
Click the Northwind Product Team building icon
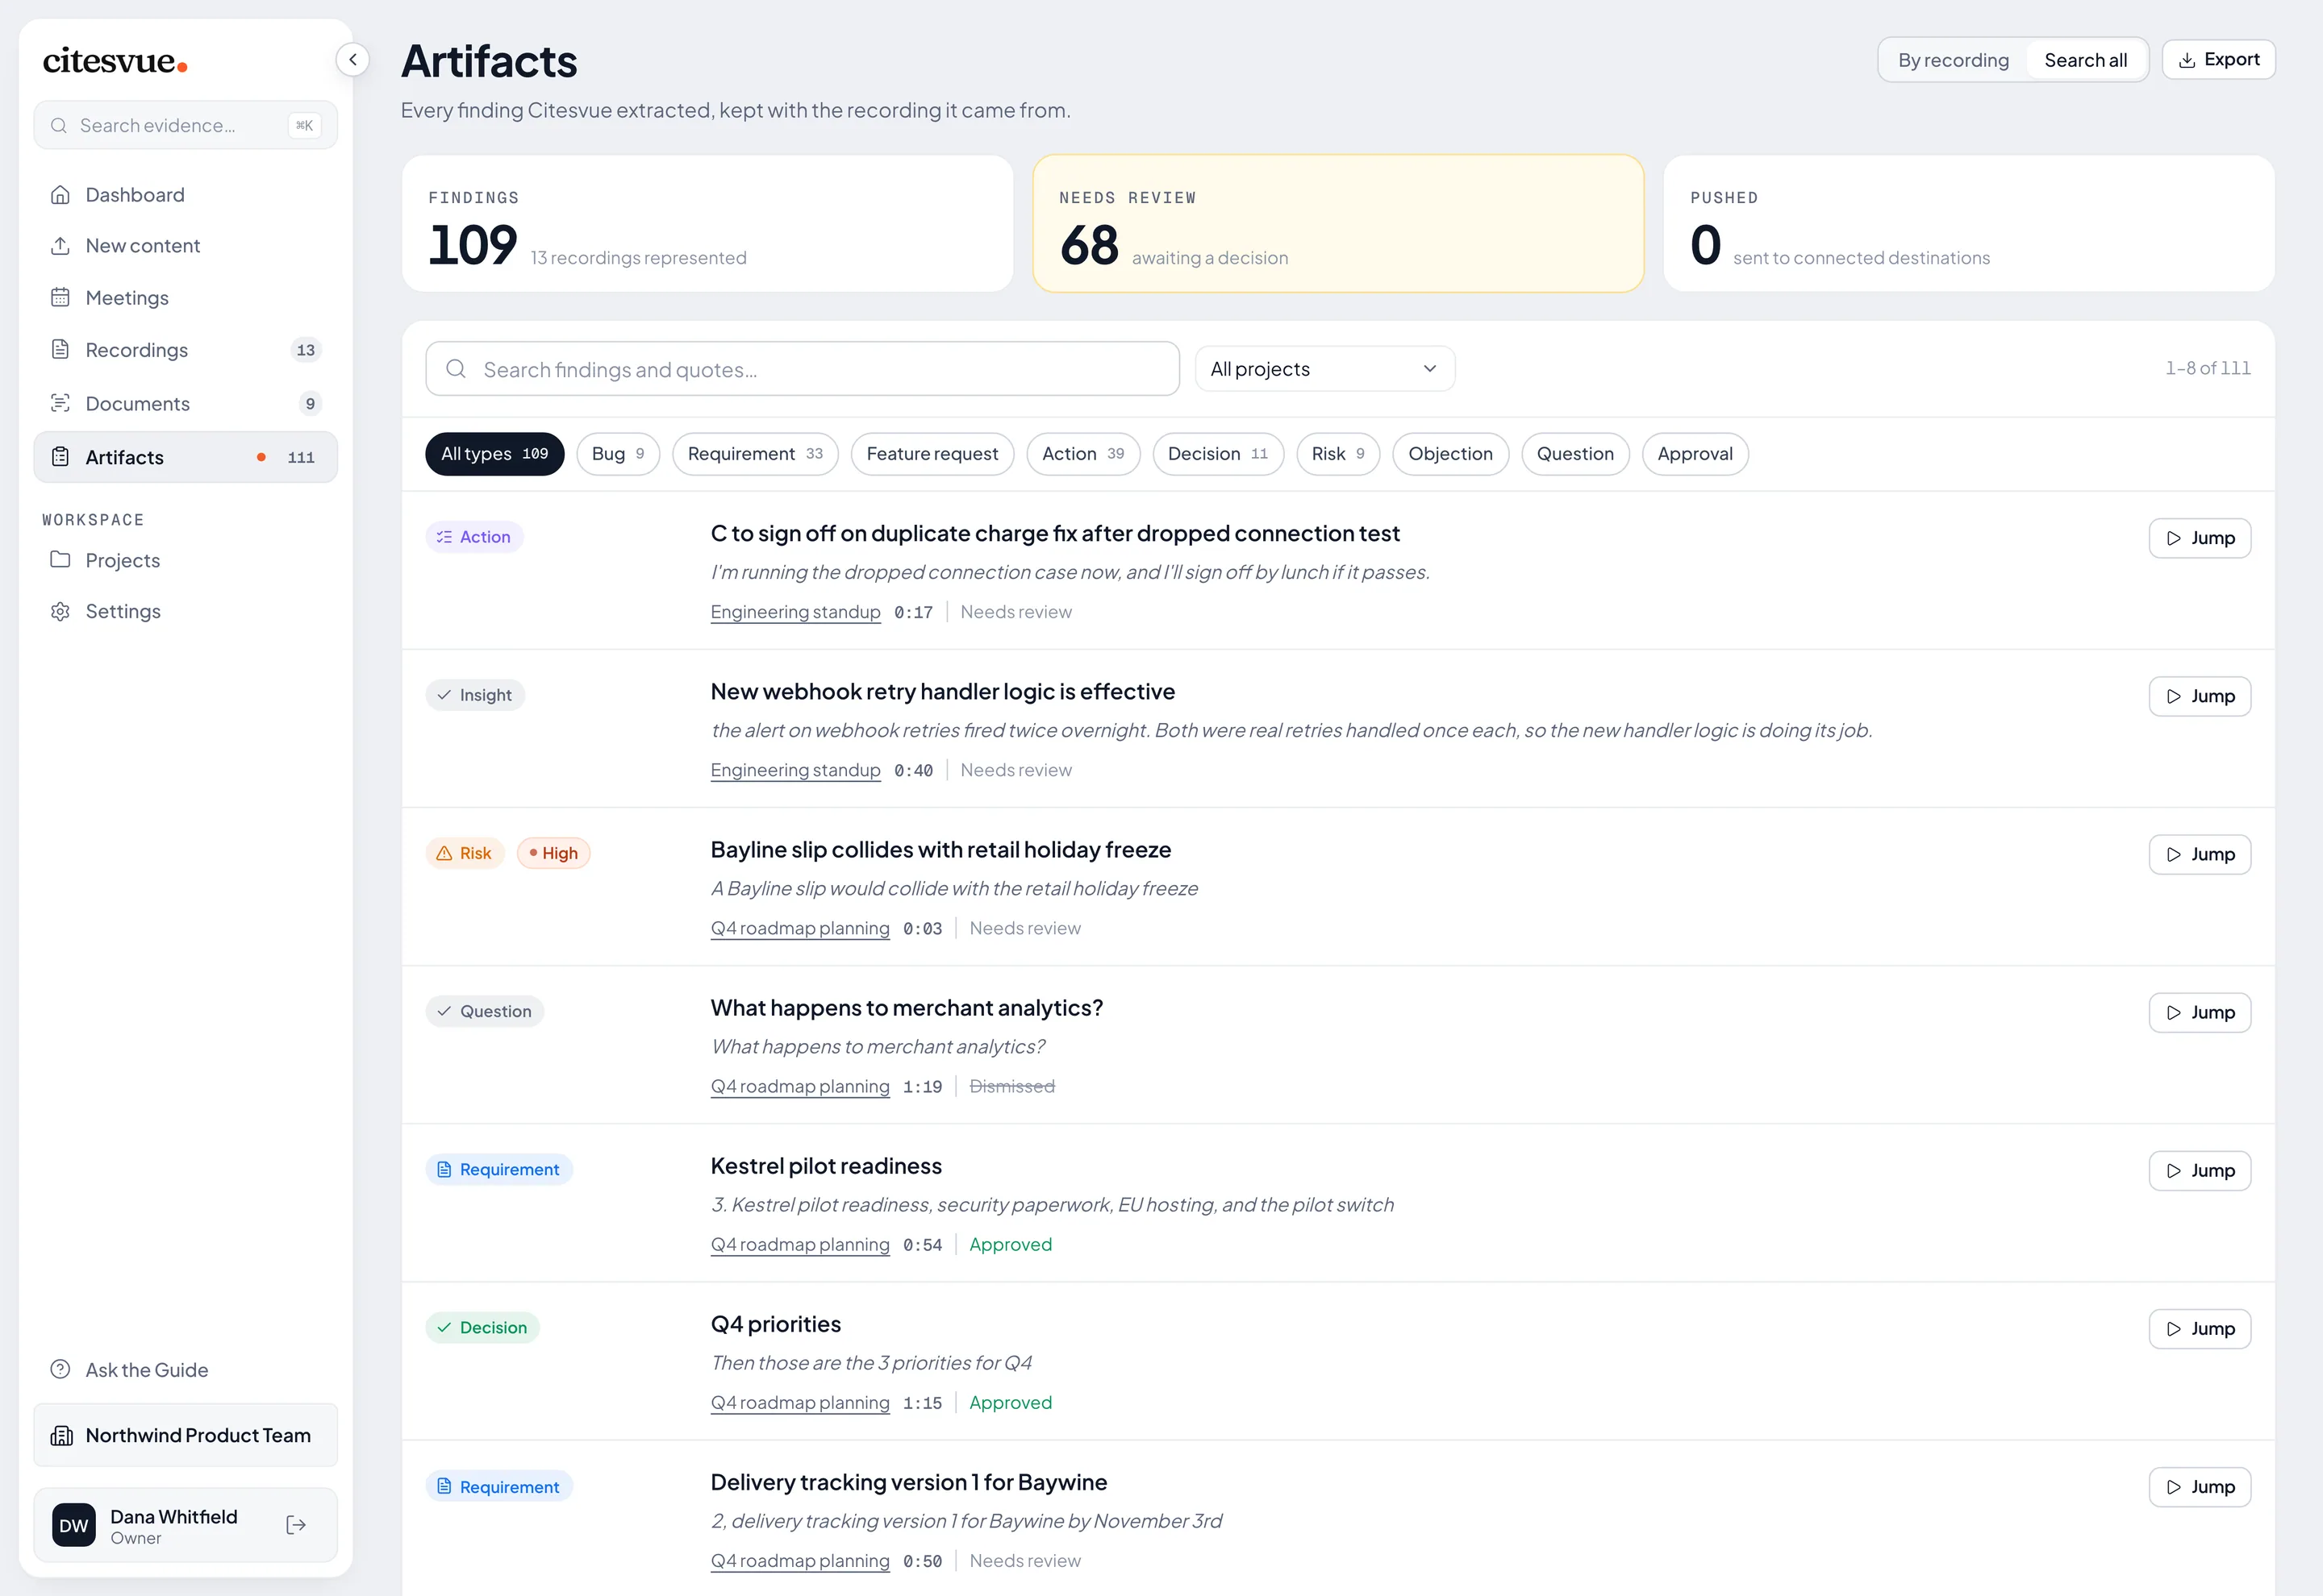click(x=61, y=1435)
